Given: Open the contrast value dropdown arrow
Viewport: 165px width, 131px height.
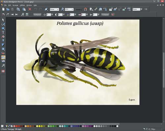Looking at the screenshot, I should coord(64,14).
